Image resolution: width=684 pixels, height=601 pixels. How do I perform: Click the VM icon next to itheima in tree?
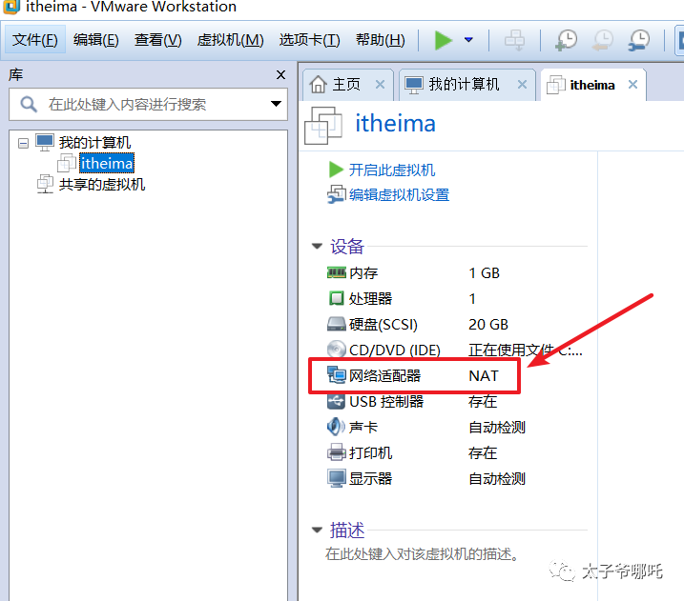[67, 163]
